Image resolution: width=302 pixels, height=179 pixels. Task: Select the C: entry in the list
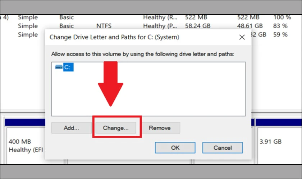click(x=68, y=67)
